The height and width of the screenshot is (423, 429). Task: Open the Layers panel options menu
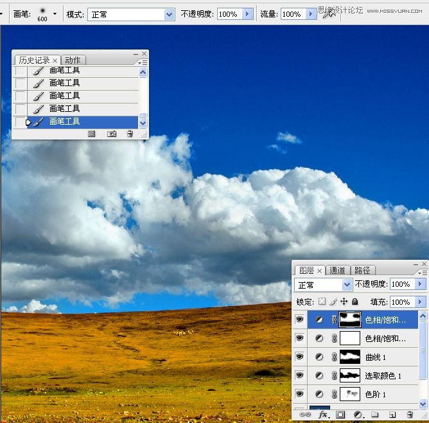[423, 273]
